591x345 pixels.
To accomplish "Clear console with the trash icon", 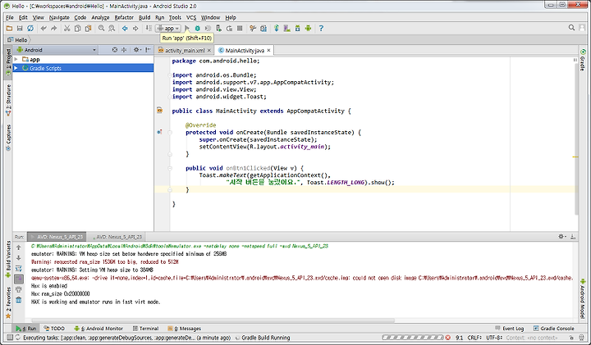I will pyautogui.click(x=18, y=300).
